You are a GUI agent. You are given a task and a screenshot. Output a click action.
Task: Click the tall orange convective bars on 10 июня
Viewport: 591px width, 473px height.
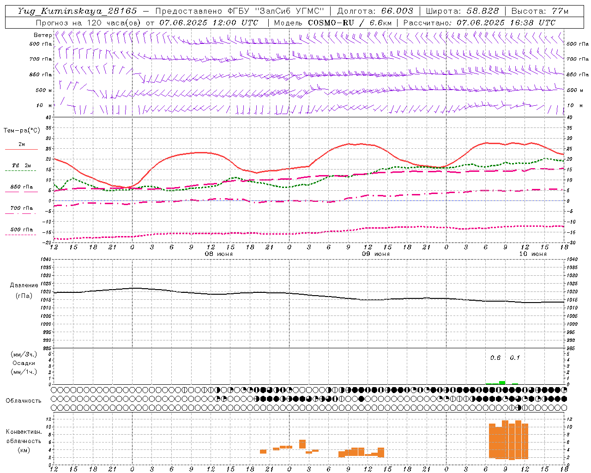point(508,440)
